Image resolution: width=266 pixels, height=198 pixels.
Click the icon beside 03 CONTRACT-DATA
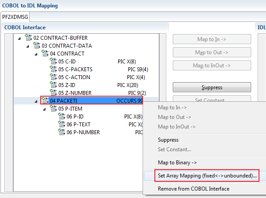click(37, 45)
